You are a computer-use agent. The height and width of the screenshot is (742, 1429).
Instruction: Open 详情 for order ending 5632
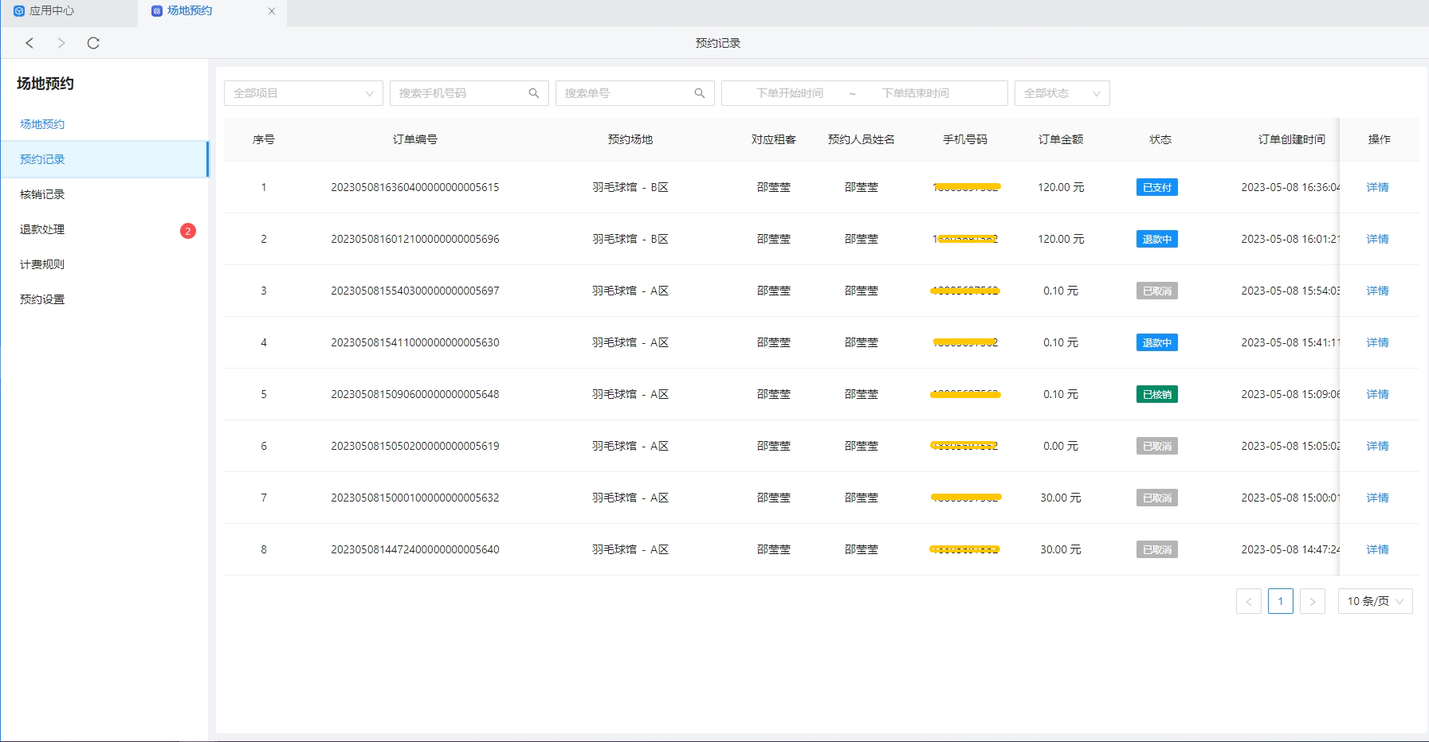pyautogui.click(x=1377, y=498)
